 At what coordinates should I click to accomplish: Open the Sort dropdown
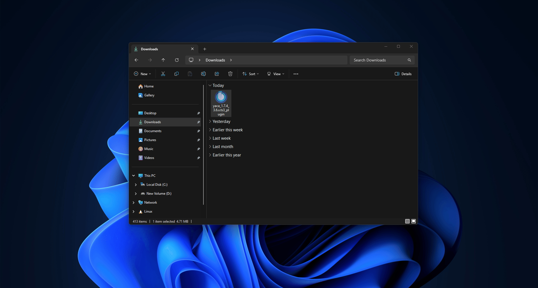pyautogui.click(x=250, y=73)
